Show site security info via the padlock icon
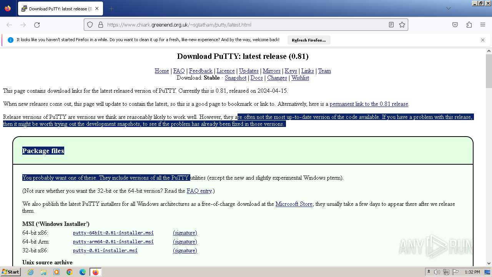492x277 pixels. pos(101,25)
